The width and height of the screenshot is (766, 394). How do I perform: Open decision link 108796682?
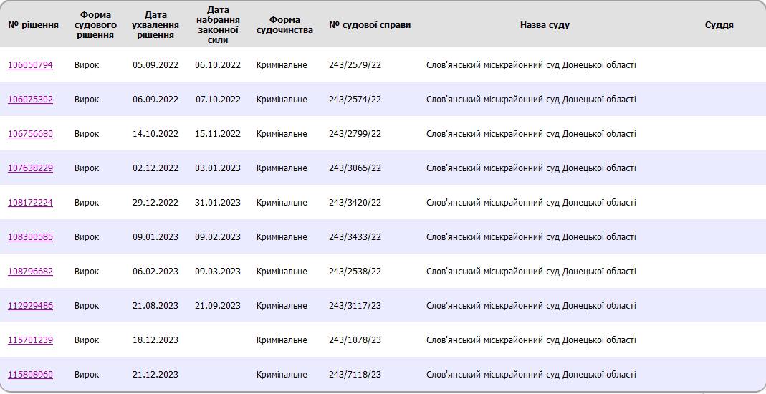tap(30, 272)
